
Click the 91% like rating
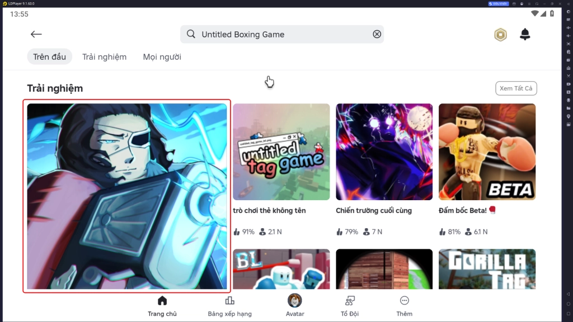tap(244, 232)
